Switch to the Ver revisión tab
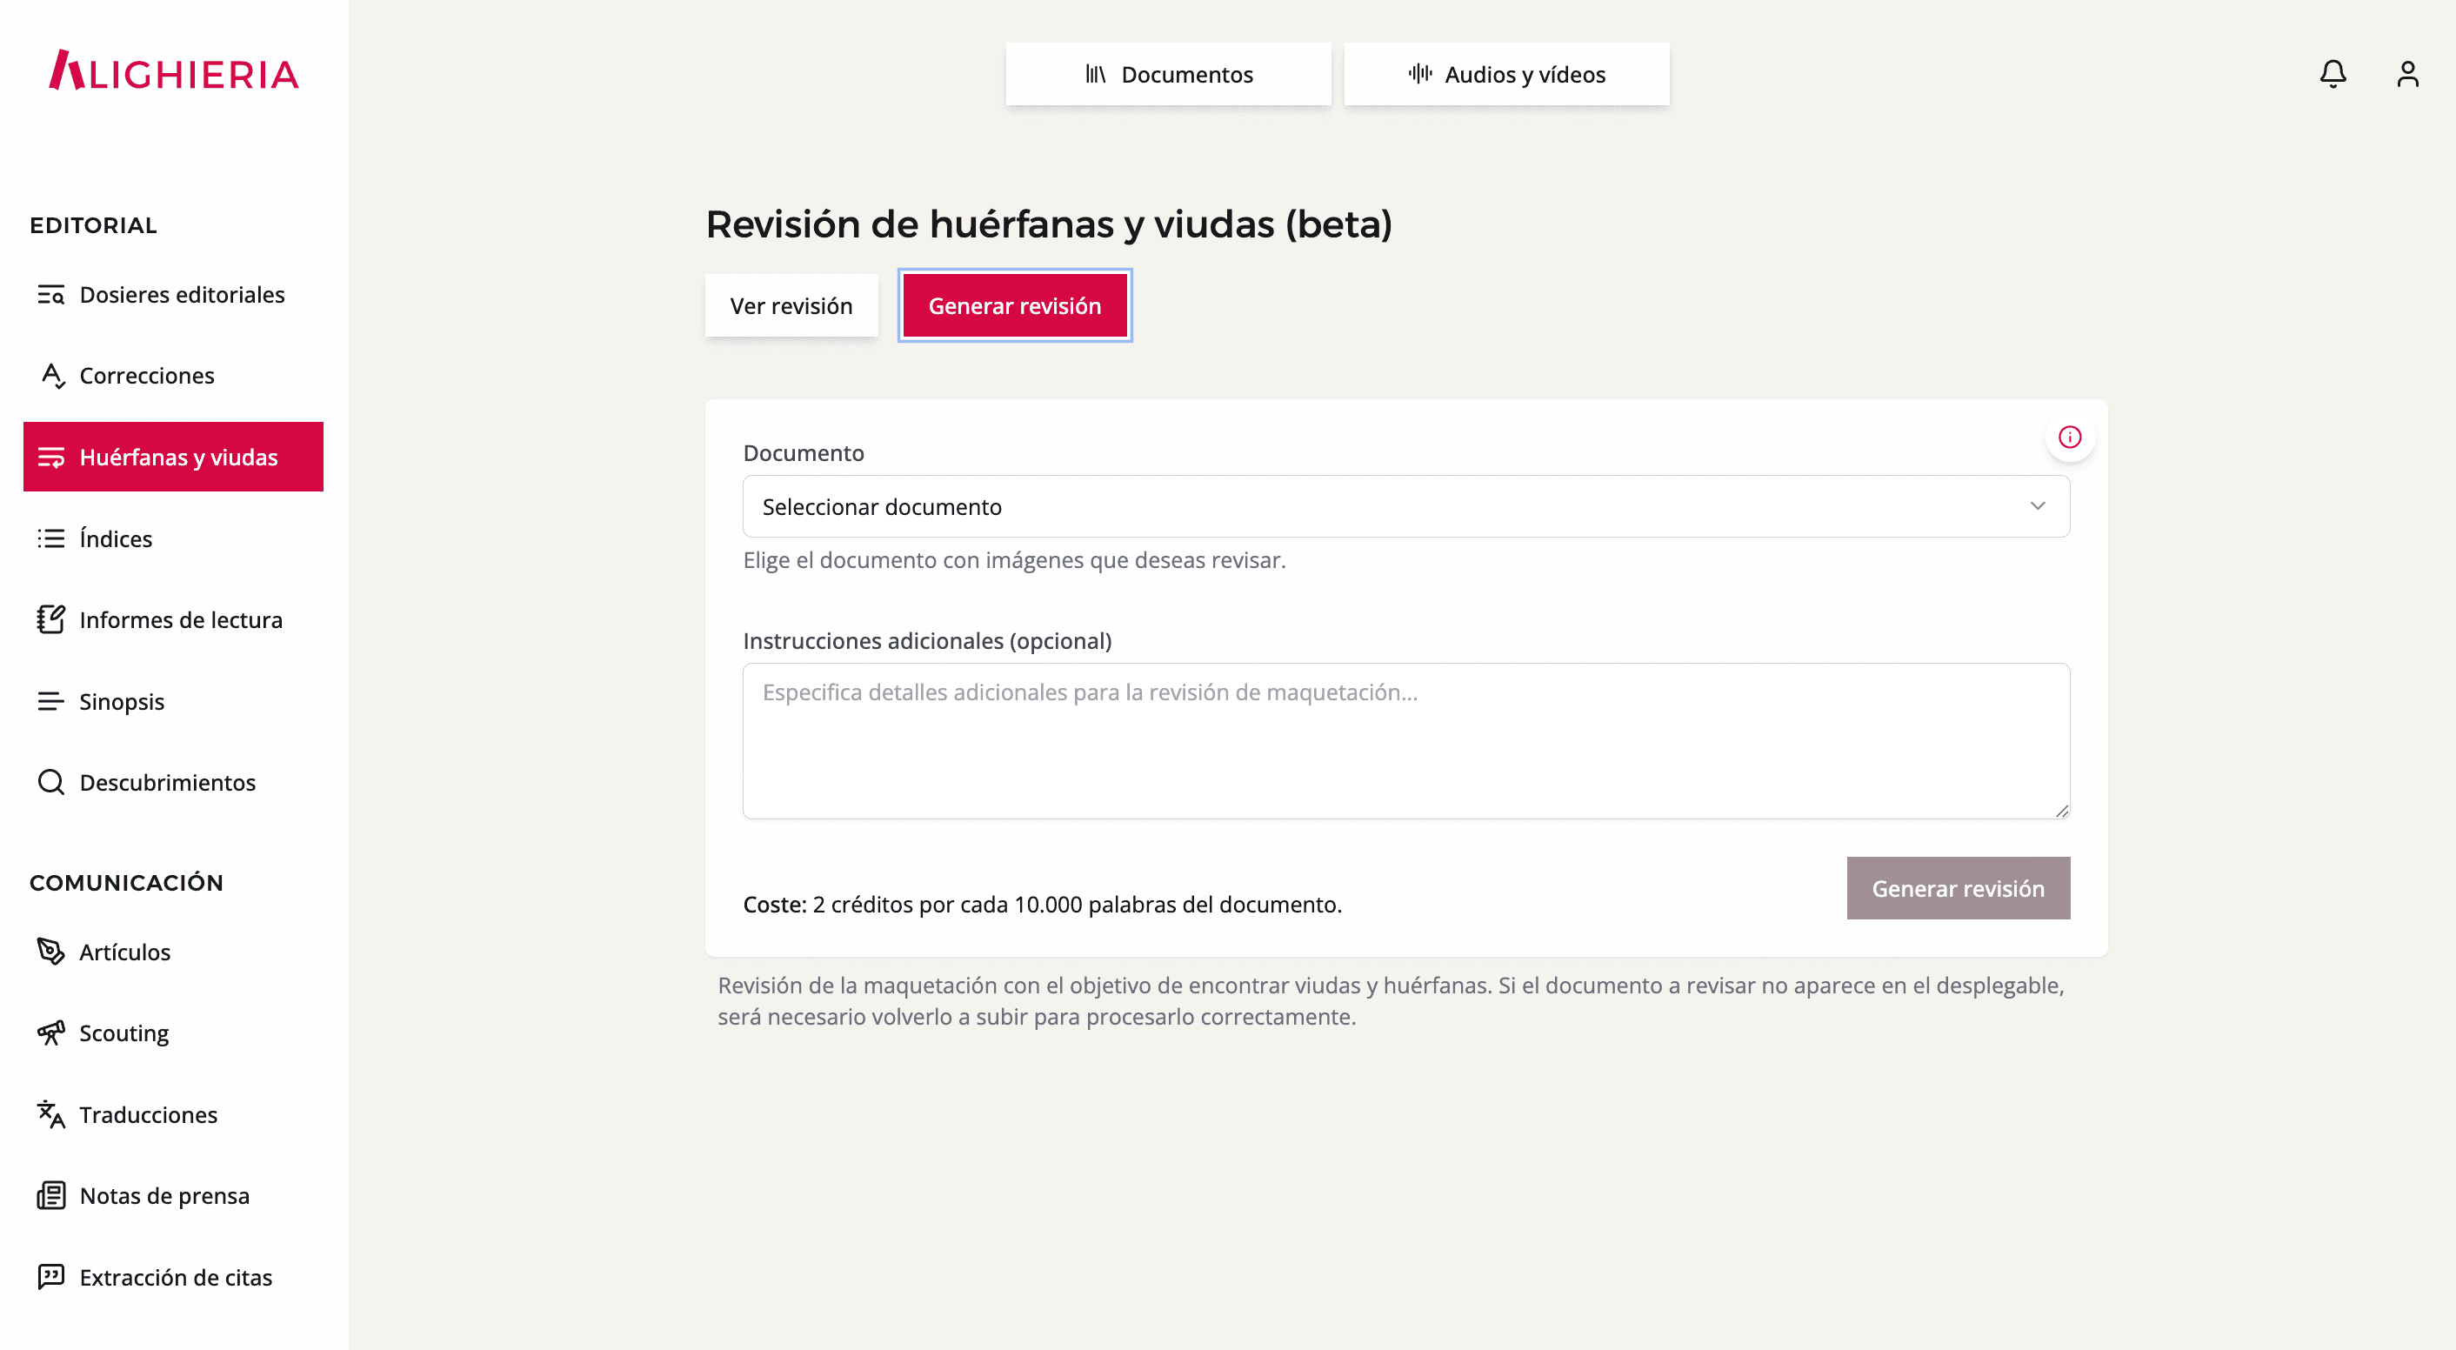 [791, 306]
